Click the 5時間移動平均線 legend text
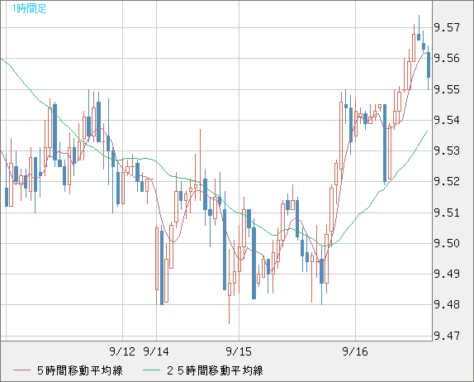 pos(80,370)
